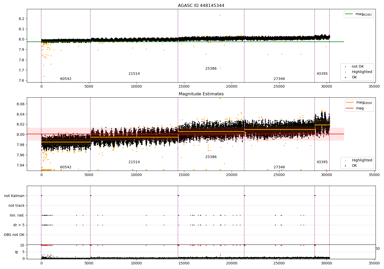
Task: Click the 'OBS not OK' axis label
Action: click(x=14, y=235)
